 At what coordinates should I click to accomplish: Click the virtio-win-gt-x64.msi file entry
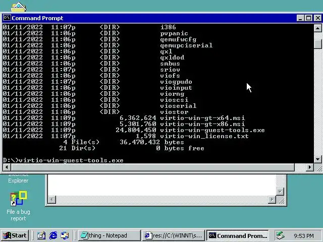[x=202, y=118]
